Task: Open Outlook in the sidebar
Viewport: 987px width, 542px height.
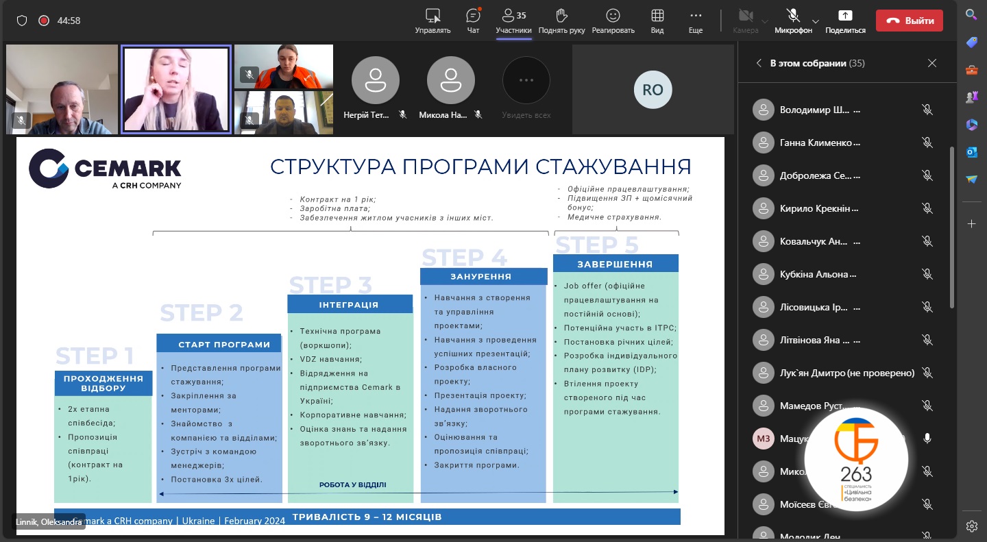Action: coord(971,152)
